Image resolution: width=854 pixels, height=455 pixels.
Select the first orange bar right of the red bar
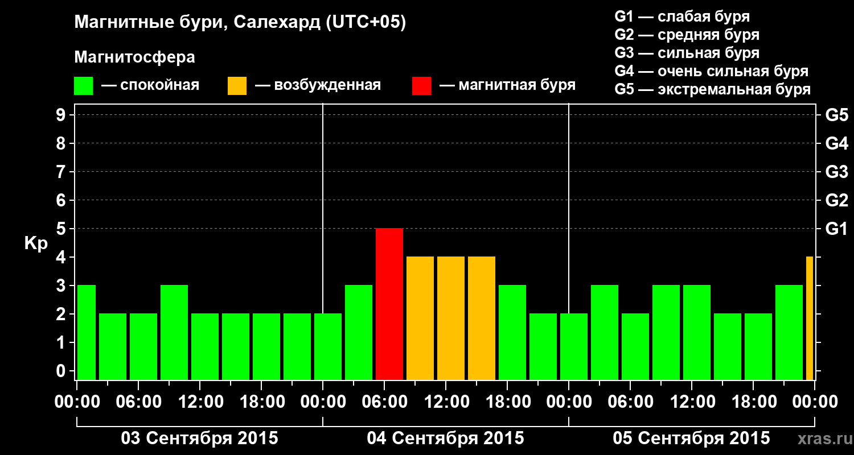pos(420,318)
